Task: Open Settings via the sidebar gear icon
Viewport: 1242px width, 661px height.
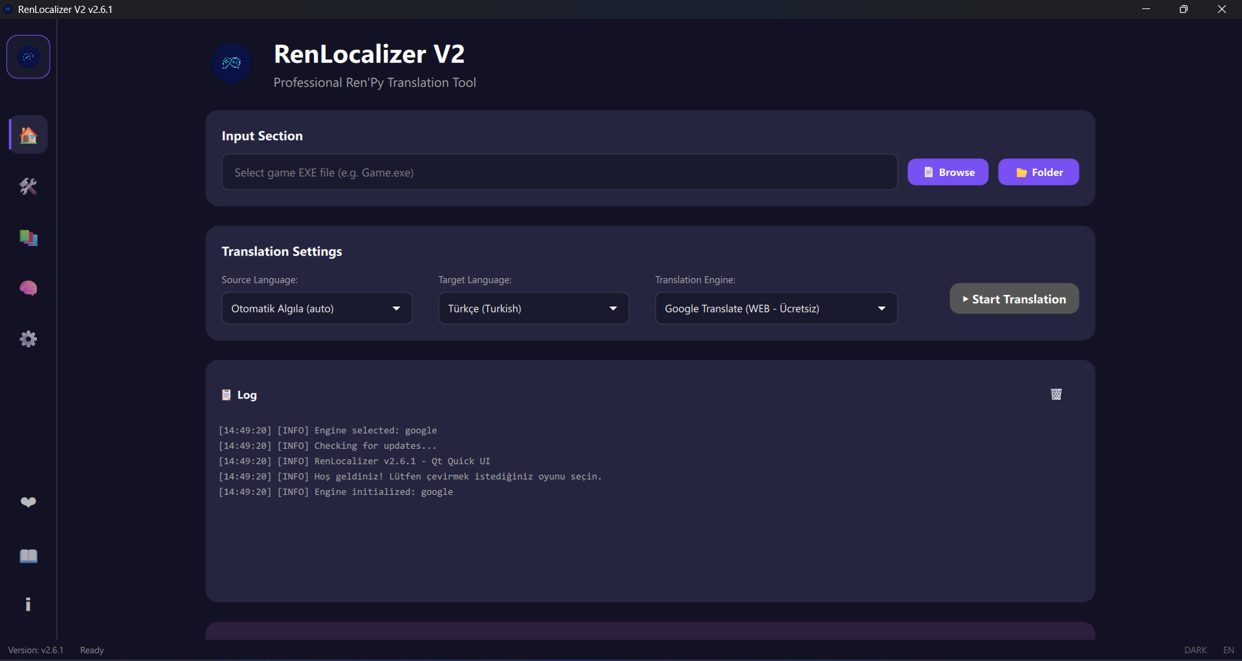Action: click(28, 339)
